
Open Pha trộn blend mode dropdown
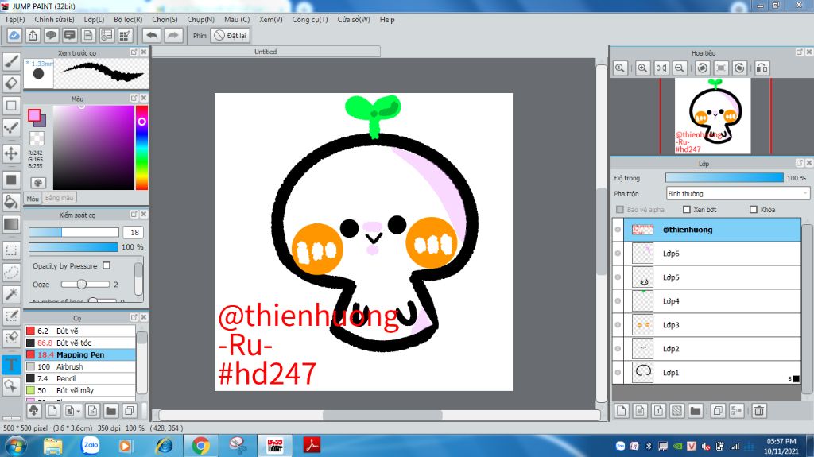coord(738,193)
